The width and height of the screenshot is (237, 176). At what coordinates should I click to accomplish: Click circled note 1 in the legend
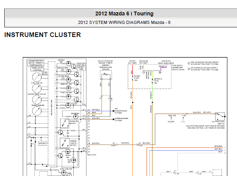coord(189,63)
